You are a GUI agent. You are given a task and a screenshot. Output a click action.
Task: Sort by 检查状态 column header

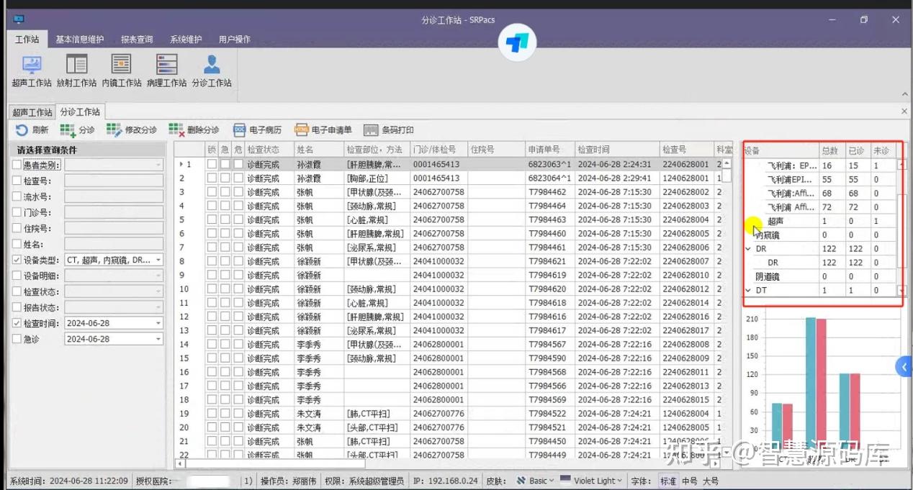pyautogui.click(x=269, y=150)
